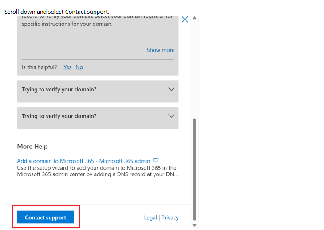
Task: Click the external-link icon beside the Microsoft 365 admin article
Action: coord(156,160)
